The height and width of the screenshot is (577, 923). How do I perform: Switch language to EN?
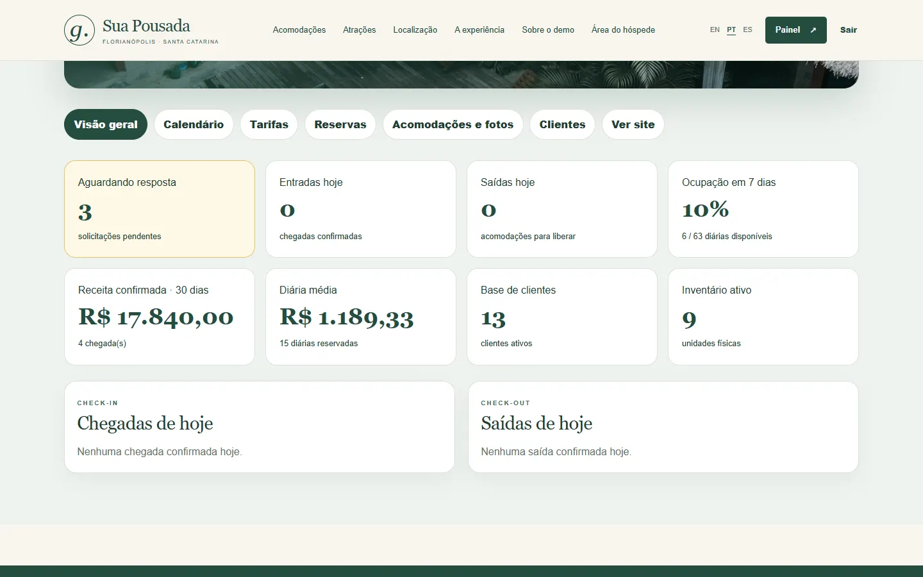tap(715, 30)
